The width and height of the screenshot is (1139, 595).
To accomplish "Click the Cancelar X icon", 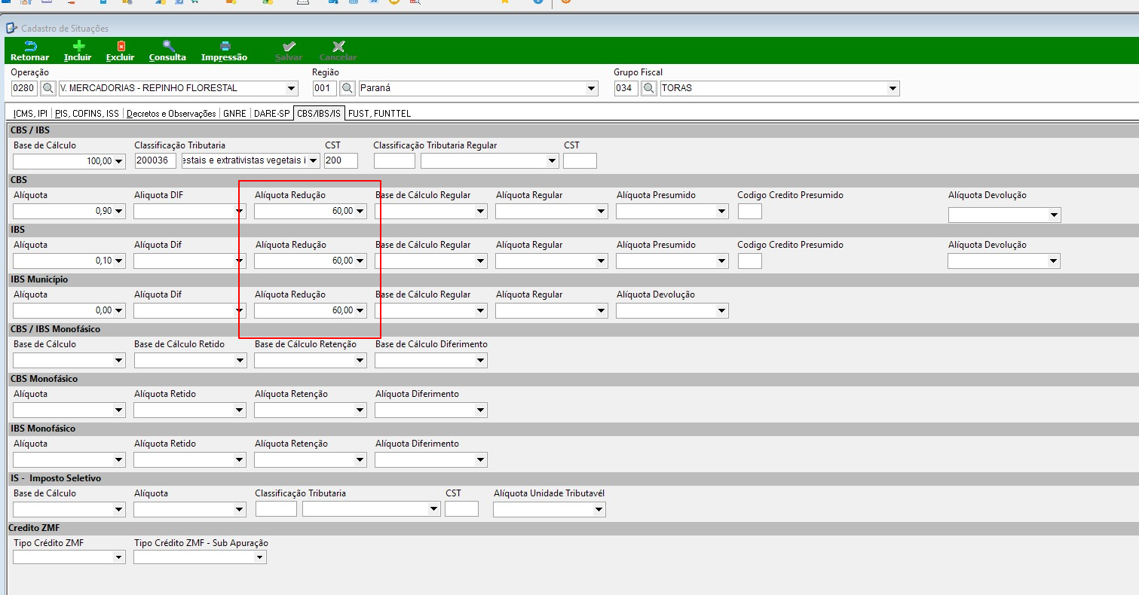I will coord(338,47).
